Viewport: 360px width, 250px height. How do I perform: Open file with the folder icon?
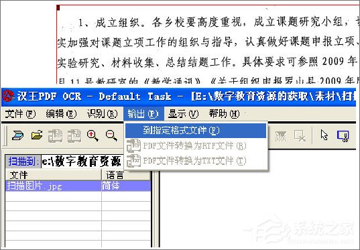[x=37, y=135]
